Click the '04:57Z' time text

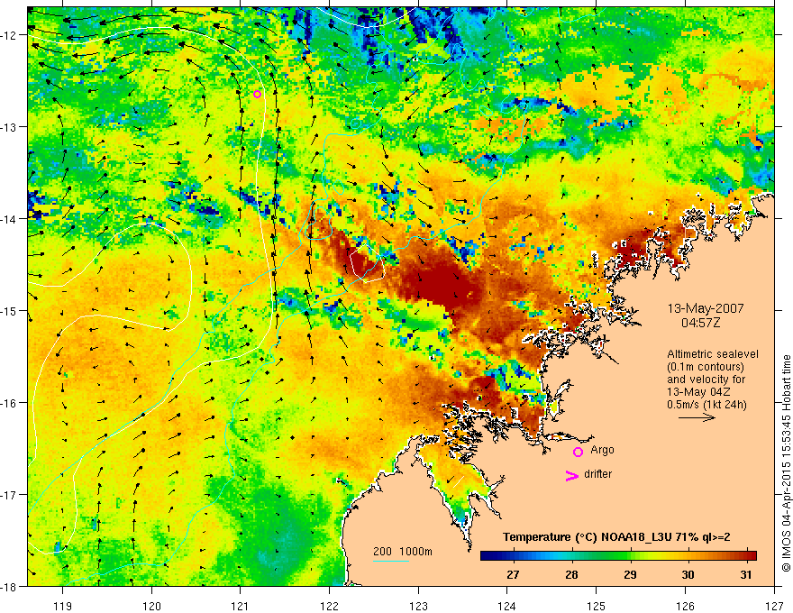tap(700, 322)
